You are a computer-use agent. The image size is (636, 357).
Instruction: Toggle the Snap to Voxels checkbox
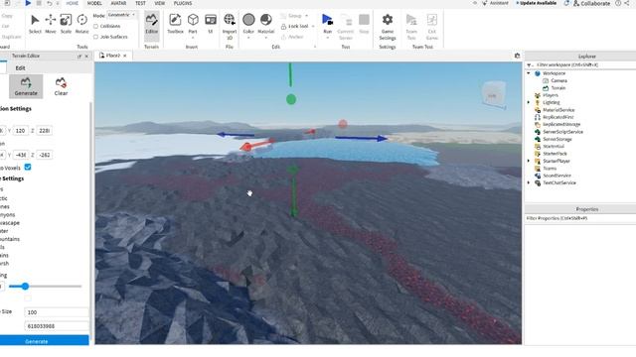pyautogui.click(x=28, y=168)
